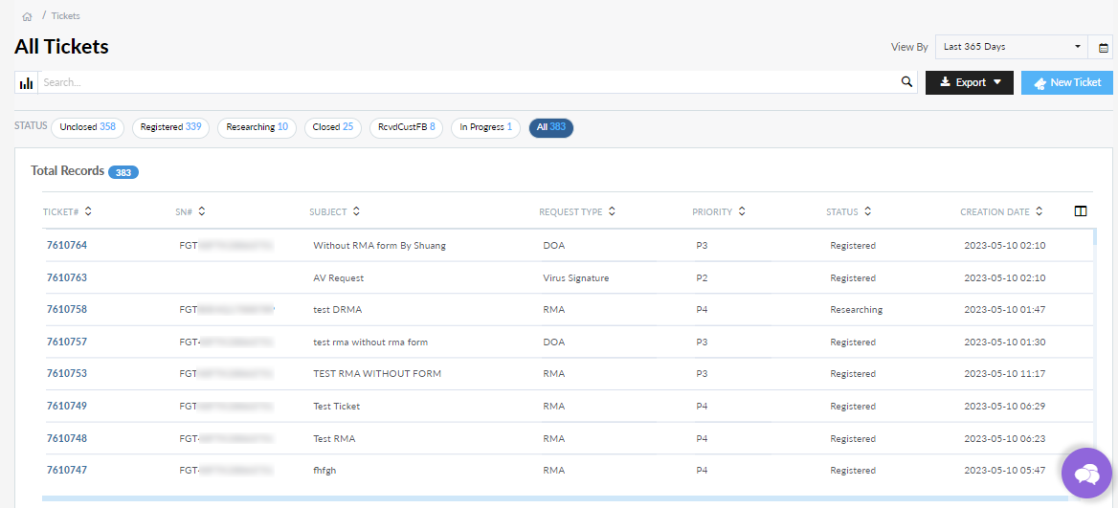Select subject 'TEST RMA WITHOUT FORM'

point(377,374)
